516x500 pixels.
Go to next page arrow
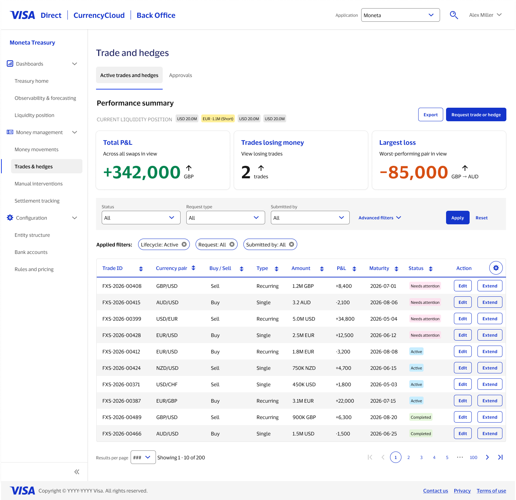487,457
